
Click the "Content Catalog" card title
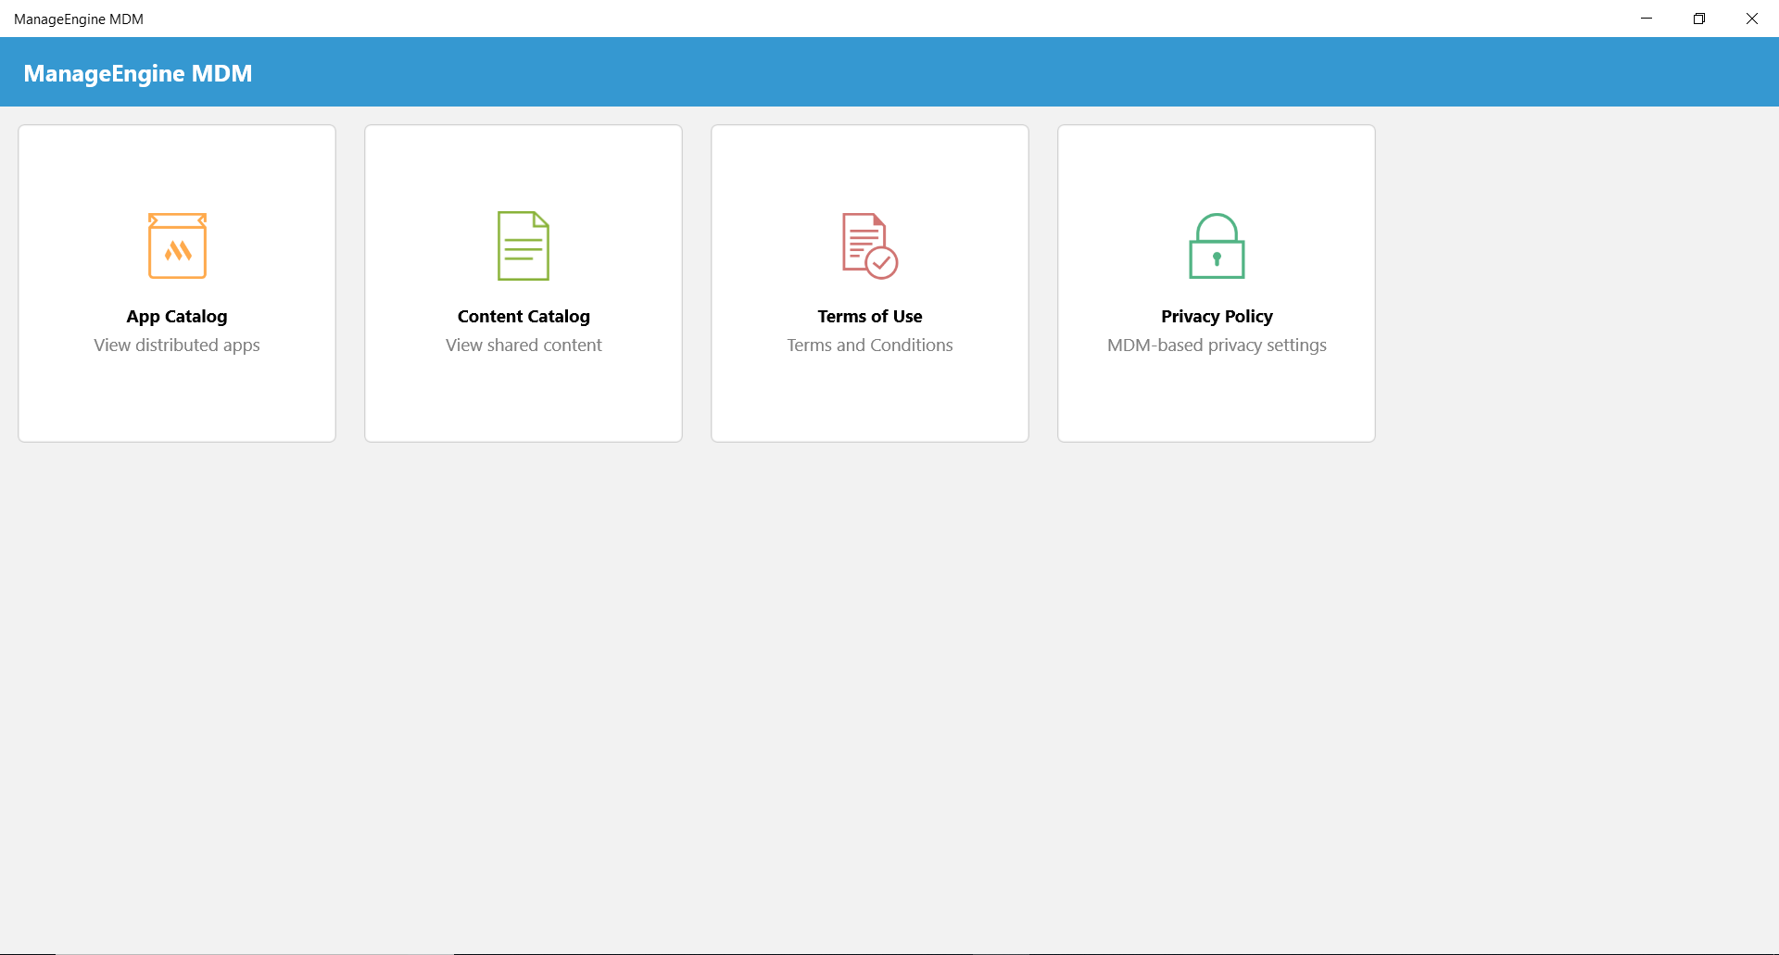tap(524, 317)
